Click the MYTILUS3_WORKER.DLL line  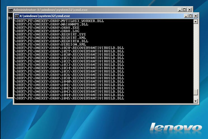(59, 21)
